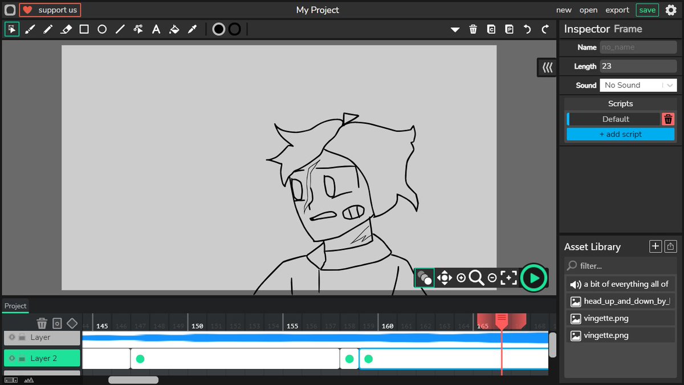Select the Pencil tool
This screenshot has width=684, height=385.
pyautogui.click(x=48, y=29)
